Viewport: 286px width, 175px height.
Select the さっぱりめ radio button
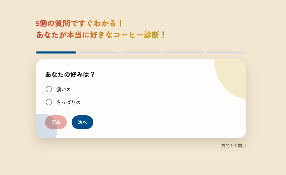point(49,102)
